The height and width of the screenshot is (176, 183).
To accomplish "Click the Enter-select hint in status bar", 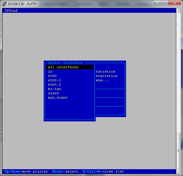I will (65, 171).
